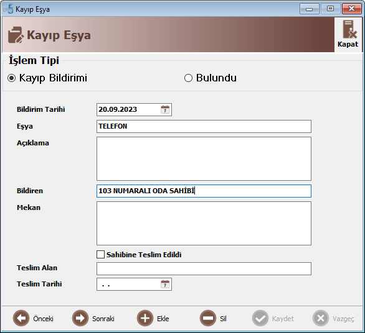Click the Bildiren input field

(204, 191)
